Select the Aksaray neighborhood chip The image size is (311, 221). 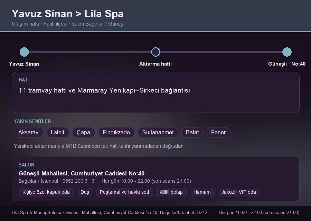[28, 132]
